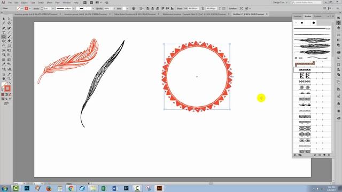Select the Eyedropper tool
This screenshot has width=342, height=192.
[x=4, y=64]
